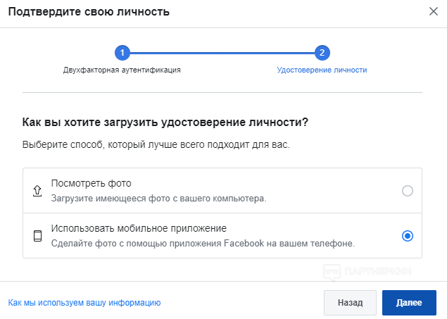Click the Партнеркин watermark logo
Screen dimensions: 447x319
click(x=367, y=272)
